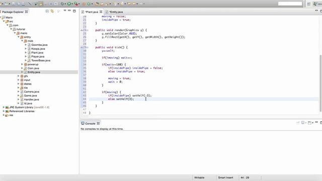Collapse the src folder
Screen dimensions: 322x181
click(x=4, y=21)
